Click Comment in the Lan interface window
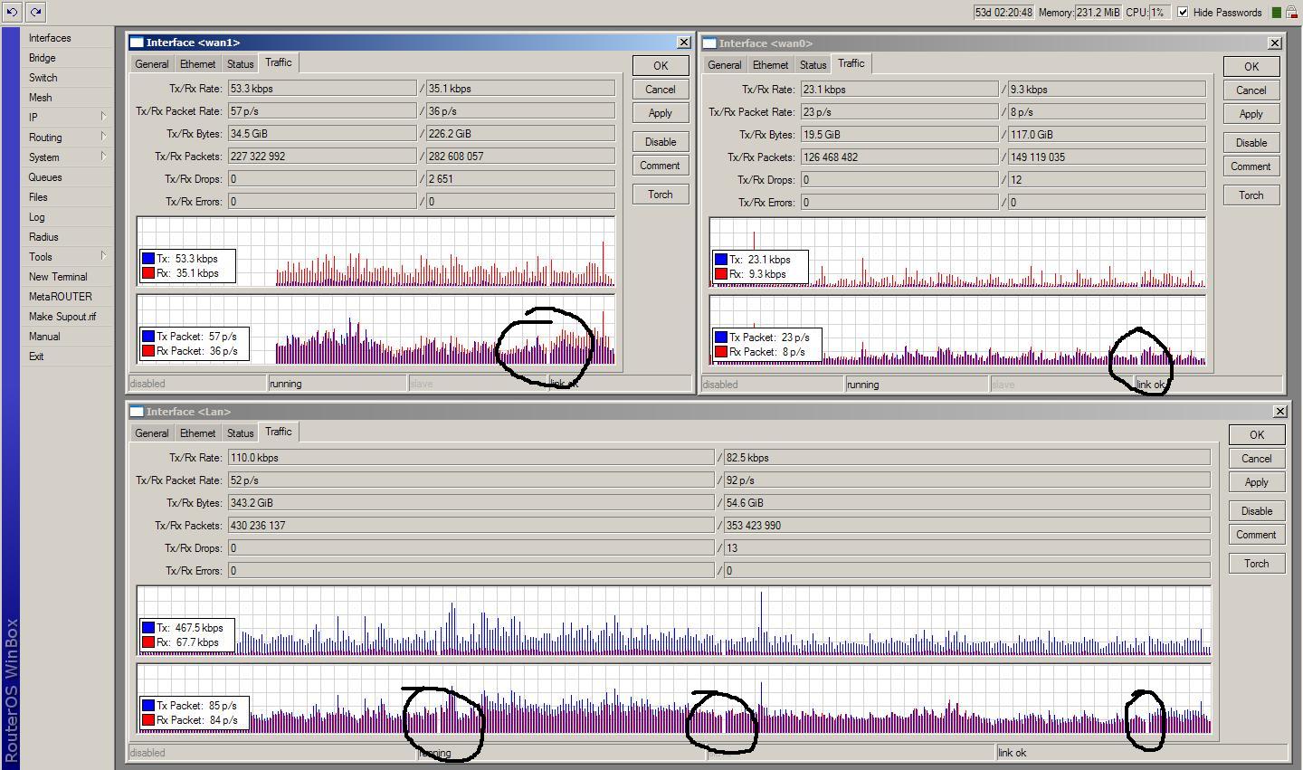The image size is (1303, 770). pyautogui.click(x=1256, y=534)
